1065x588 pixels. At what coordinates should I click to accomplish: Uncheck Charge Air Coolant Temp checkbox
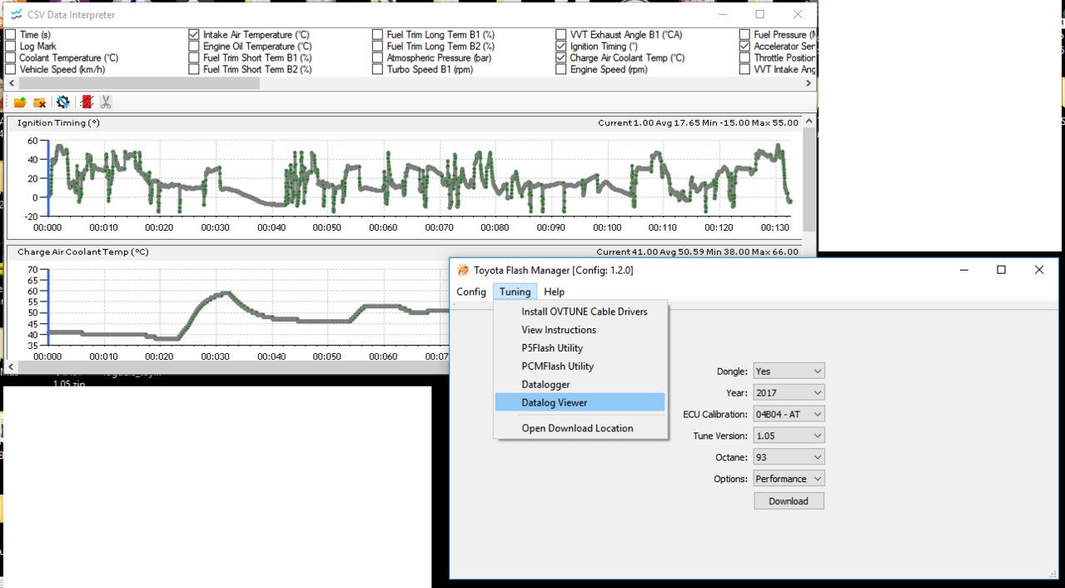[561, 58]
